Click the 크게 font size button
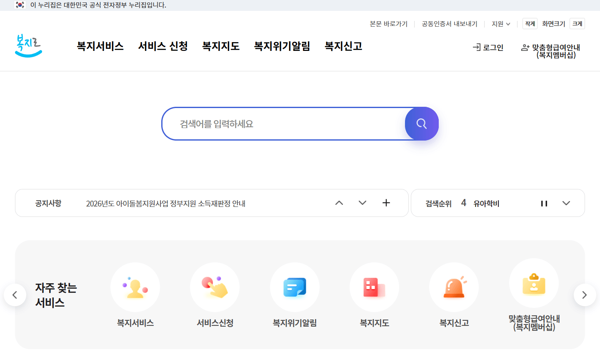Screen dimensions: 600x360 coord(577,24)
